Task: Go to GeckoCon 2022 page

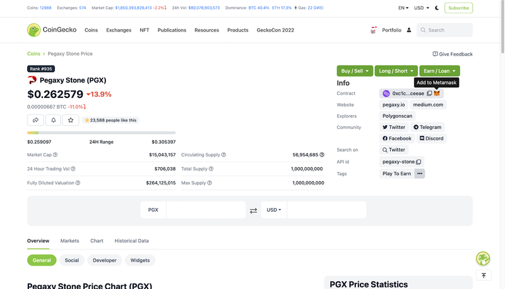Action: point(275,30)
